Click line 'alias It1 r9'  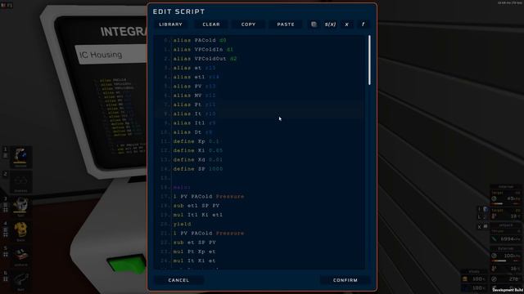[194, 123]
